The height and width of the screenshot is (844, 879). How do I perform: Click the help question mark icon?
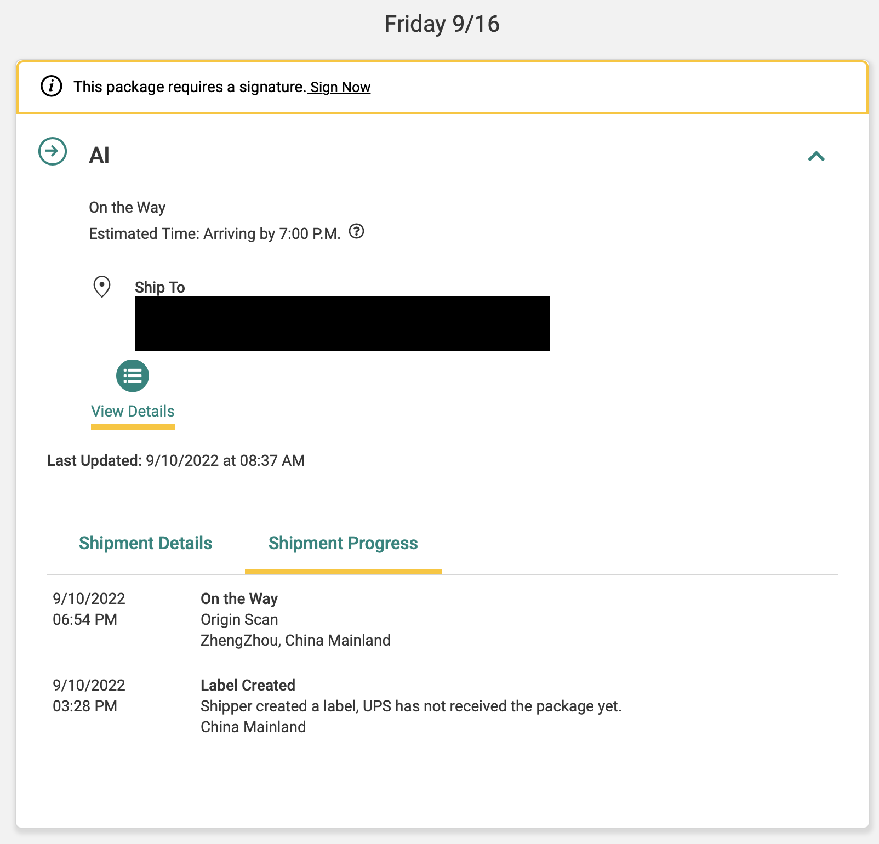[357, 232]
